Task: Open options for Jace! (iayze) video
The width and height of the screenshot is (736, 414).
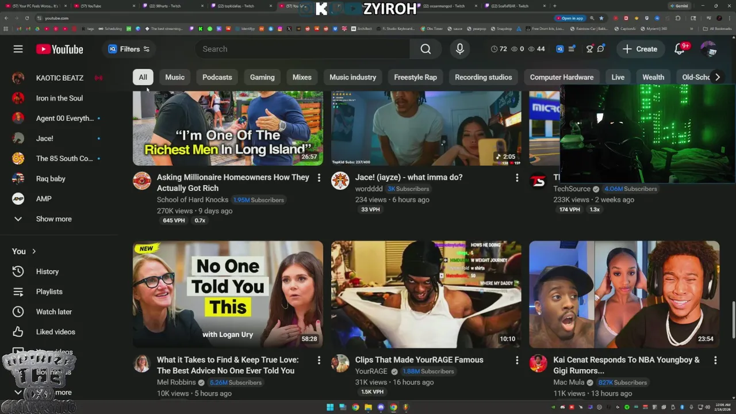Action: [x=517, y=178]
